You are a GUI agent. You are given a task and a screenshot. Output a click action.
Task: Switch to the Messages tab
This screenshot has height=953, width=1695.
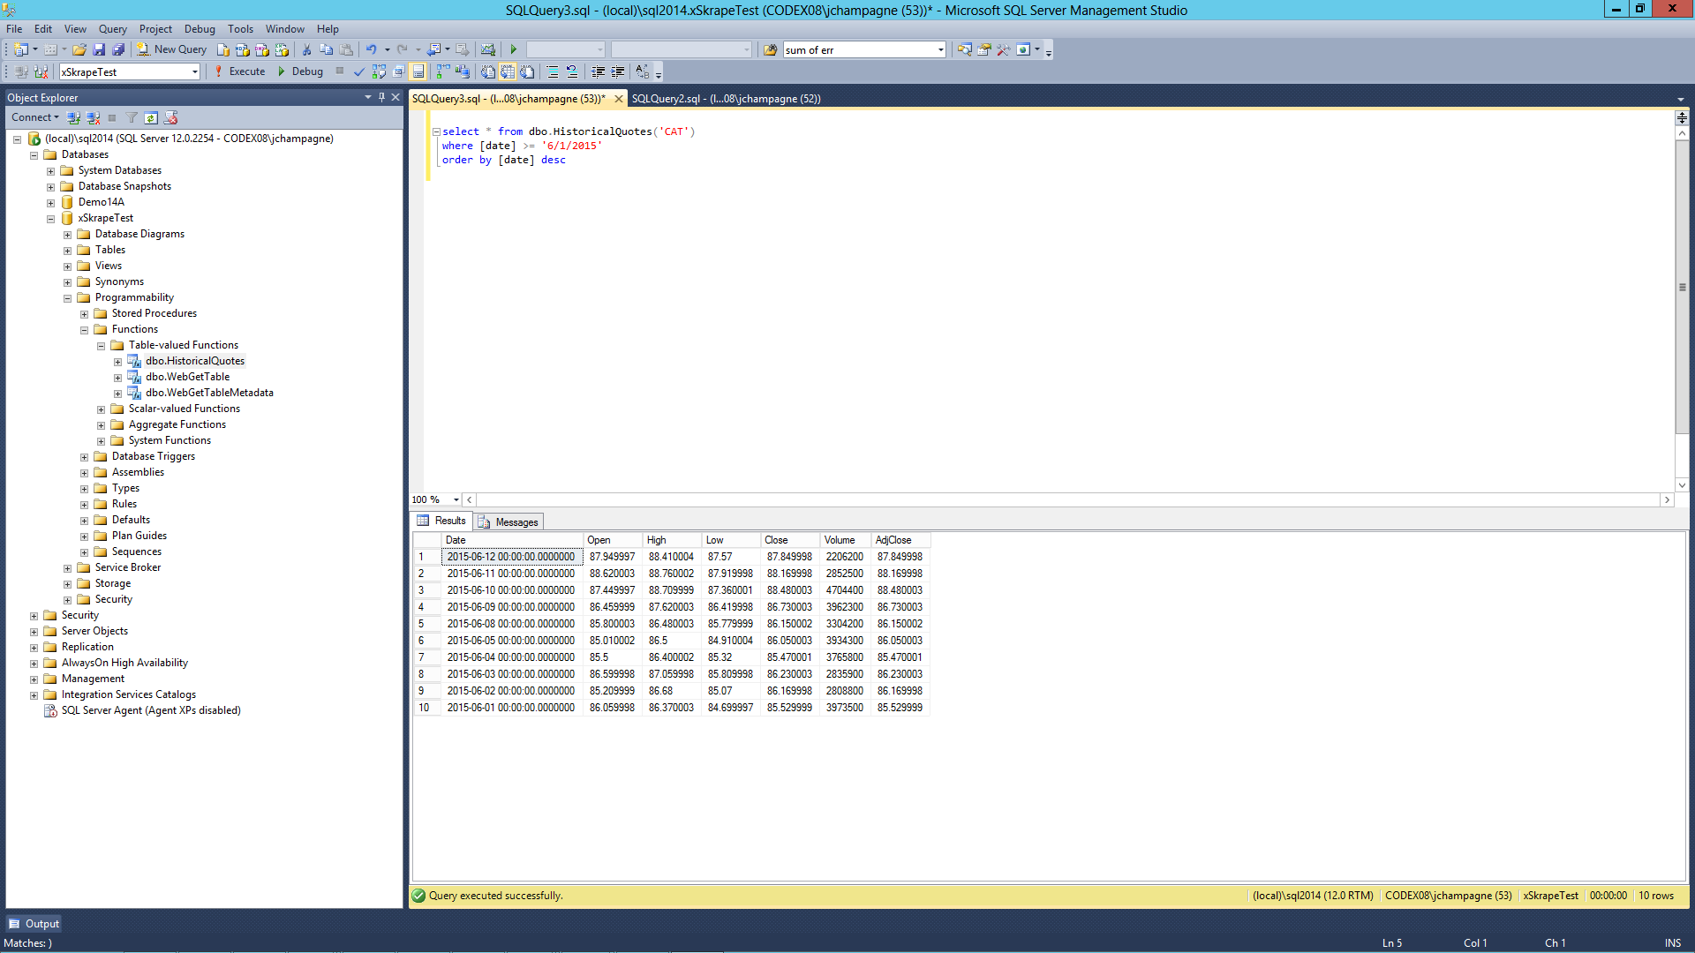(x=508, y=522)
